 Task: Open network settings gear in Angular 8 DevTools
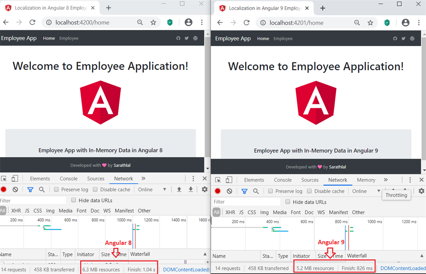click(x=205, y=189)
